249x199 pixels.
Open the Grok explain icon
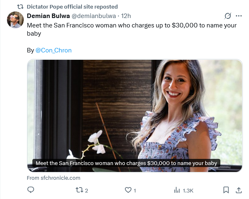pyautogui.click(x=228, y=16)
